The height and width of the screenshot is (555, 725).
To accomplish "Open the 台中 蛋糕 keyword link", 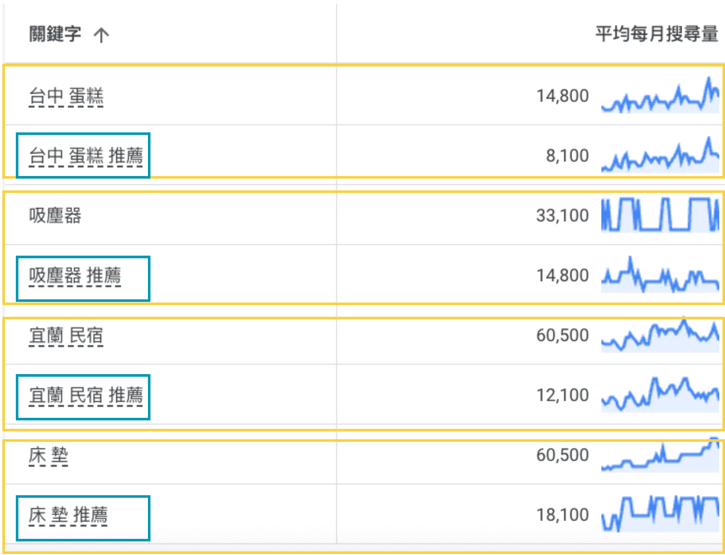I will (66, 96).
